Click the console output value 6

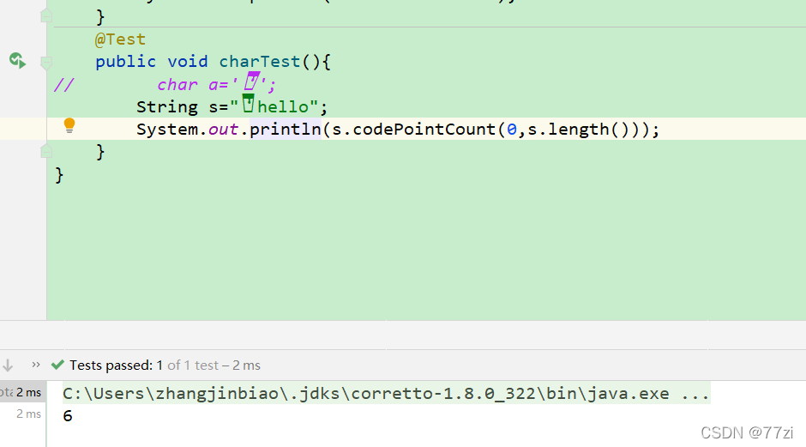[68, 415]
